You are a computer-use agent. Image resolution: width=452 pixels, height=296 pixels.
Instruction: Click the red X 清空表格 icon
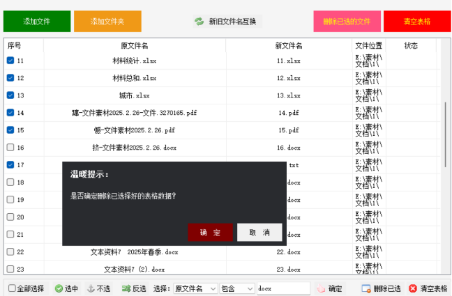(413, 288)
